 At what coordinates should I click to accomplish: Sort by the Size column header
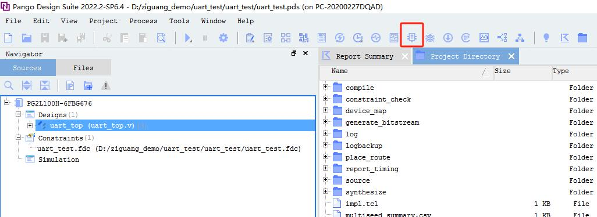coord(522,71)
